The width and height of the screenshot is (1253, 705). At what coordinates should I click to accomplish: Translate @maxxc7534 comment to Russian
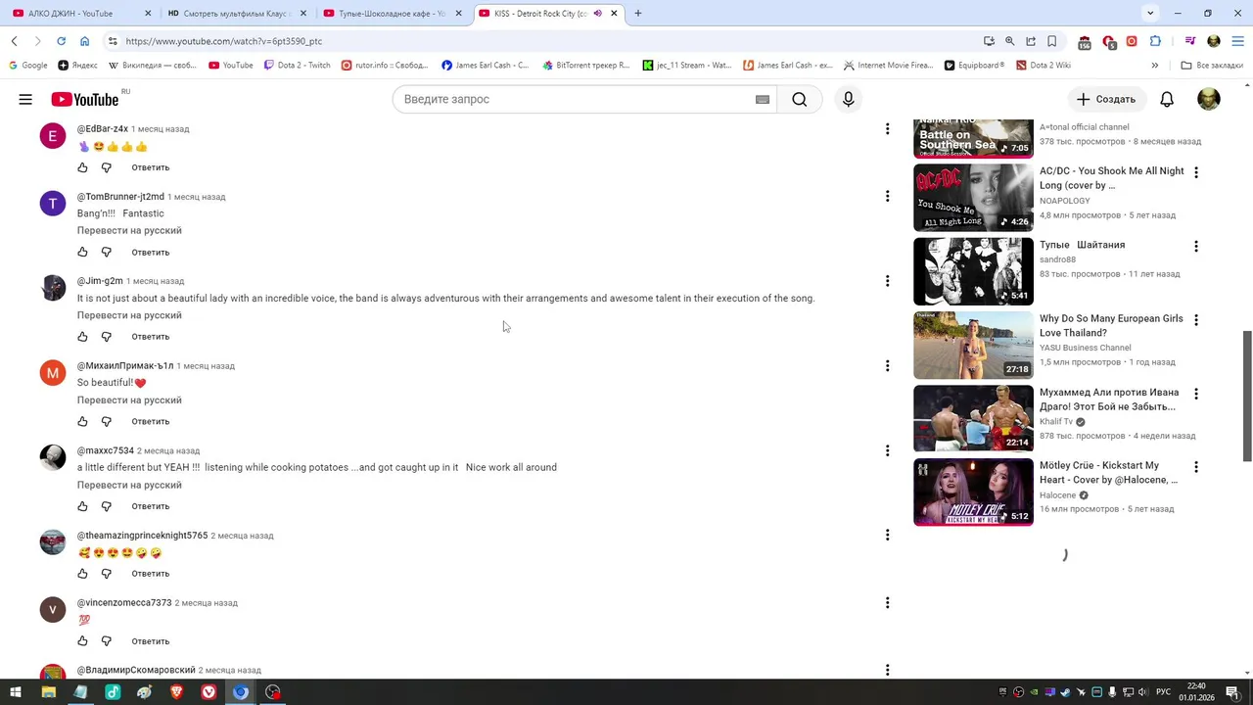(x=129, y=485)
